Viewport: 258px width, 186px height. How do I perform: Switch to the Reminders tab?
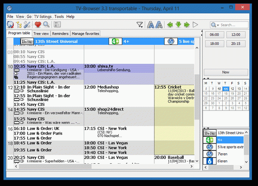click(60, 33)
